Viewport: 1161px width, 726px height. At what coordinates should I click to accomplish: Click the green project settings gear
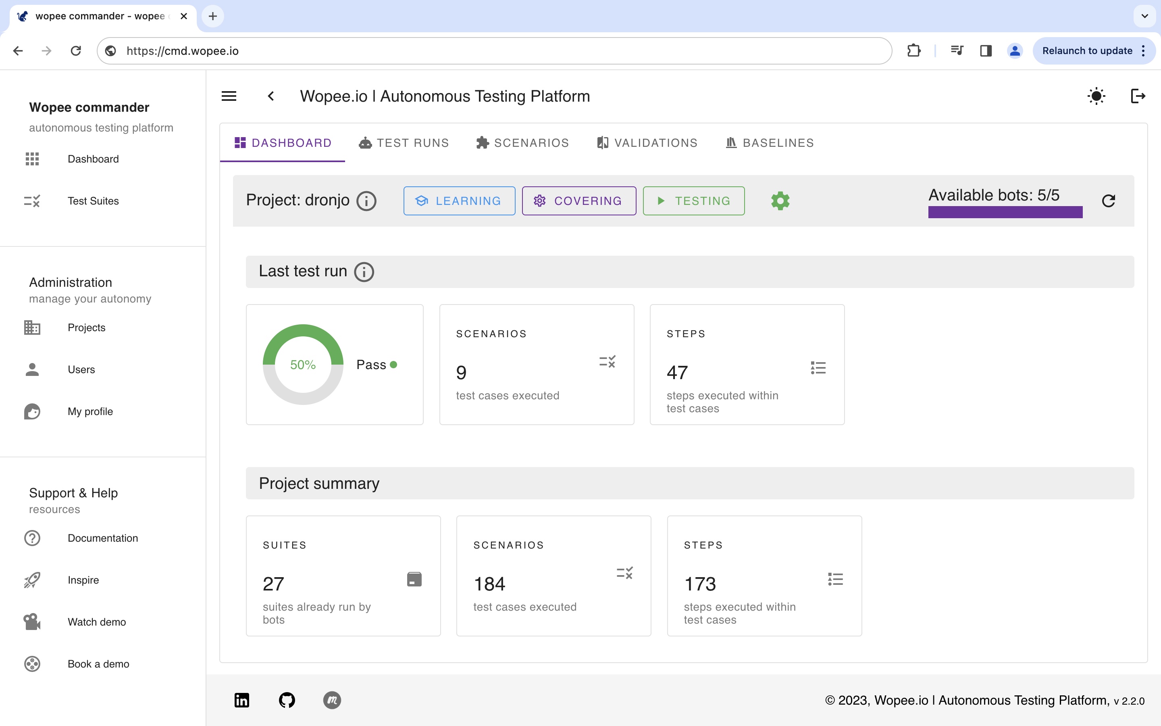(x=780, y=201)
